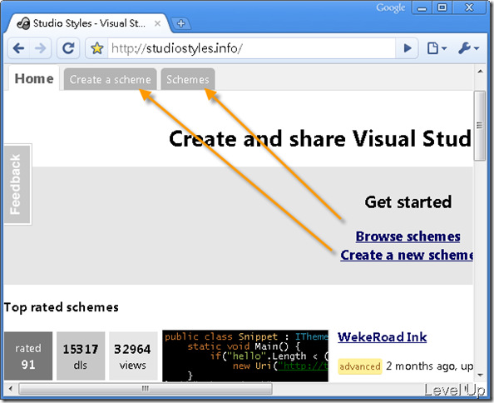Viewport: 494px width, 403px height.
Task: Click the Go arrow in the address bar
Action: tap(407, 48)
